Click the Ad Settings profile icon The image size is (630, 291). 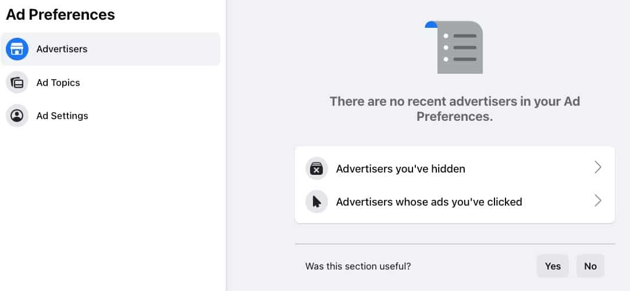point(17,116)
